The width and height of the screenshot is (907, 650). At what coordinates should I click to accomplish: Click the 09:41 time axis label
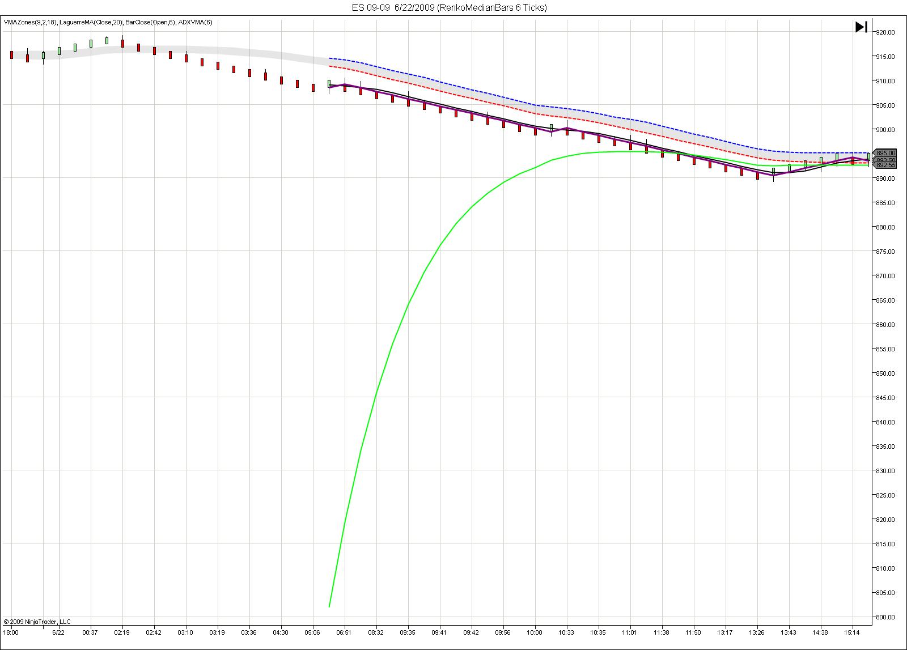pos(439,632)
